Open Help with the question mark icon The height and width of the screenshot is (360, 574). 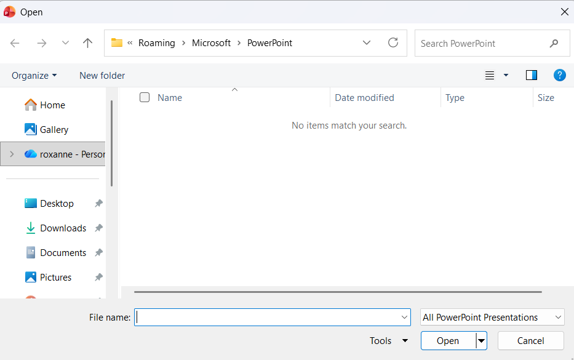click(x=559, y=75)
